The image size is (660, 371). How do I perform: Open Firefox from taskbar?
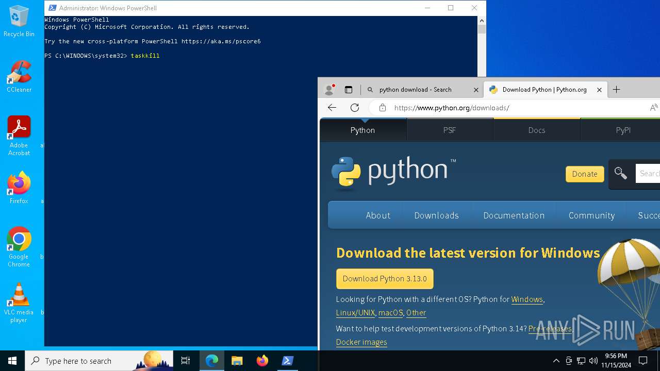[x=262, y=361]
